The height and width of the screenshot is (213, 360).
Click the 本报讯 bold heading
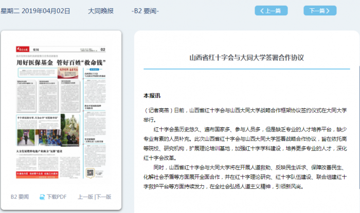152,96
